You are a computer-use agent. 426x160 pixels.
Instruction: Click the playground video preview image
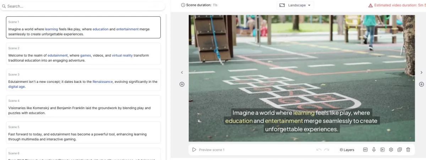[302, 78]
